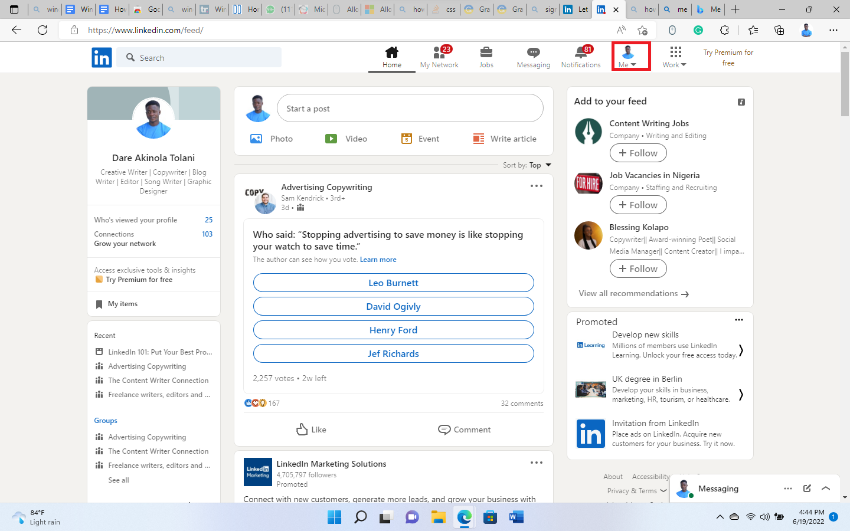This screenshot has width=850, height=531.
Task: Switch to the css browser tab
Action: point(444,9)
